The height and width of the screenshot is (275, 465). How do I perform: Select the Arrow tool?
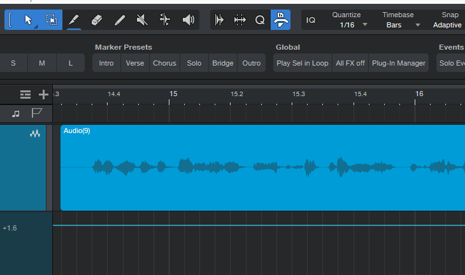point(28,20)
